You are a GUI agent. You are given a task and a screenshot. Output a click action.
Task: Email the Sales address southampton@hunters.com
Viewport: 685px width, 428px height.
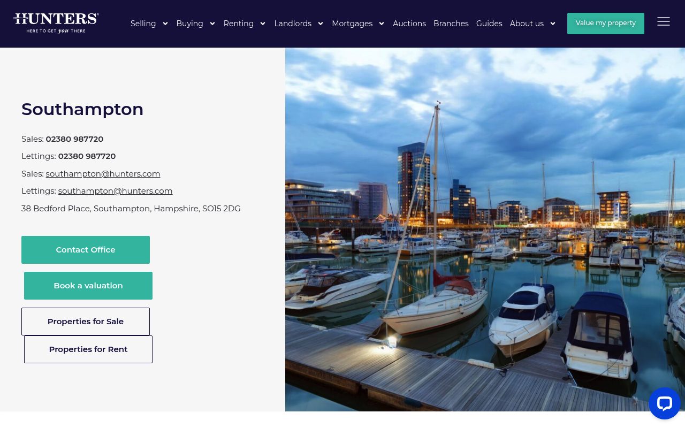103,174
